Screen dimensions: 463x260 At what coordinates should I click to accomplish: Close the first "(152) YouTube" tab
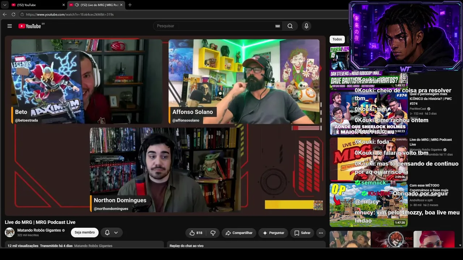click(64, 5)
